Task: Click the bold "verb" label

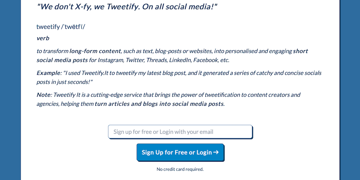Action: tap(43, 38)
